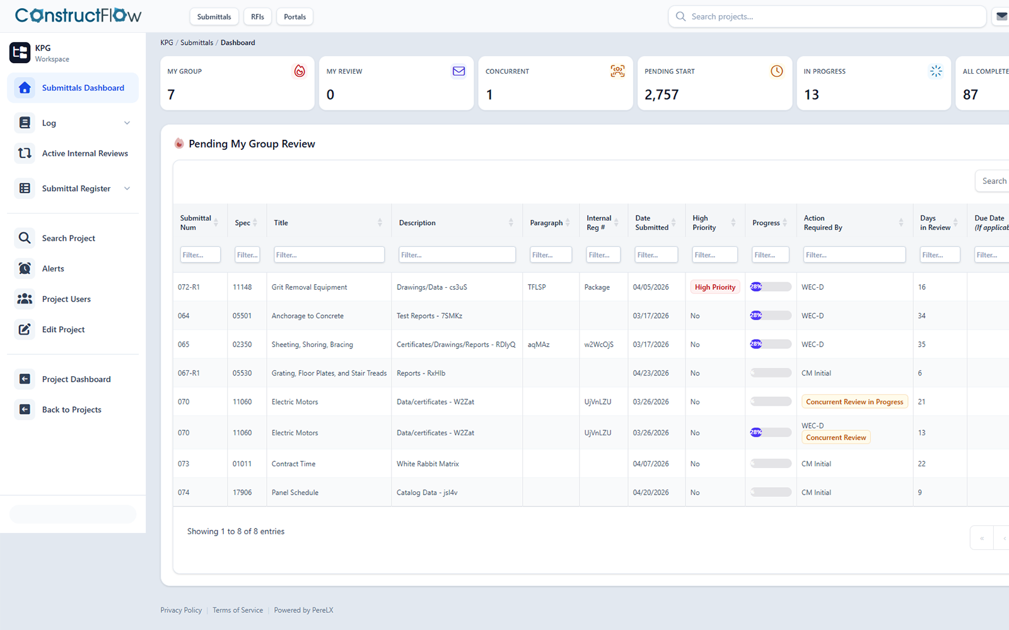Viewport: 1009px width, 630px height.
Task: Click the Alerts alarm clock icon
Action: pos(25,268)
